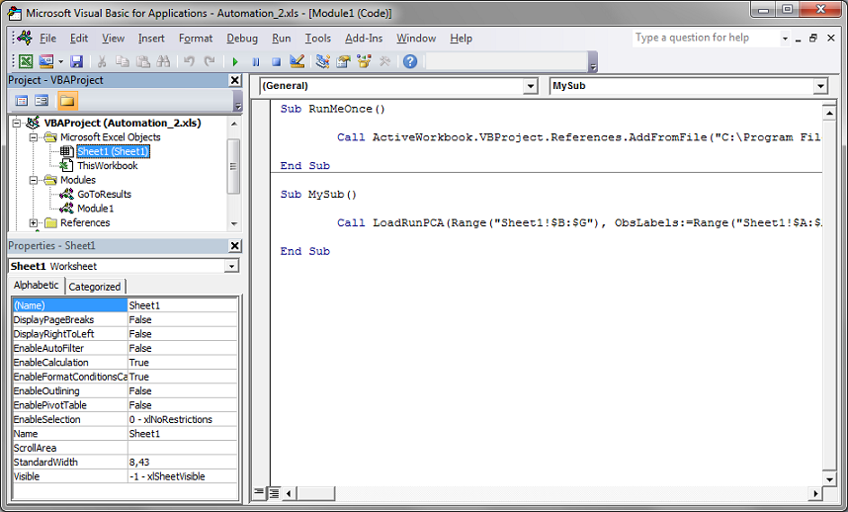Open the (General) object dropdown
Image resolution: width=848 pixels, height=512 pixels.
pos(531,87)
